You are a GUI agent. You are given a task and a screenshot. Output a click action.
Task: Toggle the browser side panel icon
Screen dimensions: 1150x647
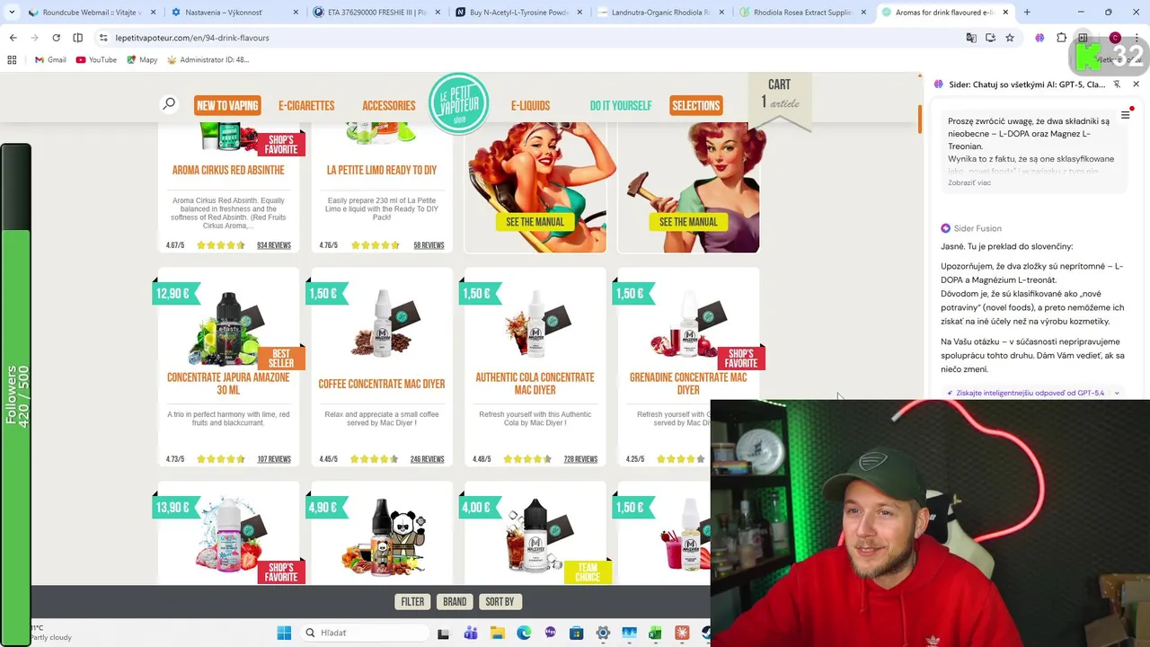point(1083,38)
